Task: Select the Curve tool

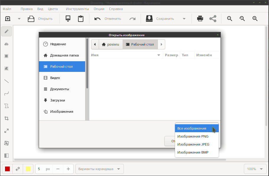Action: tap(7, 93)
